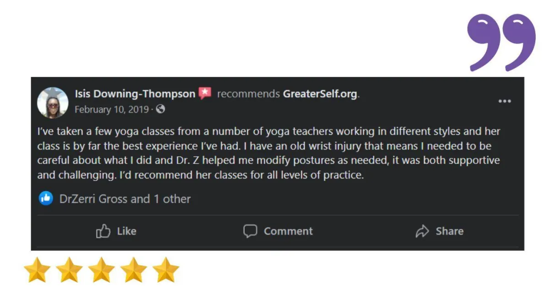Click the blue thumbs-up reaction icon

[46, 198]
